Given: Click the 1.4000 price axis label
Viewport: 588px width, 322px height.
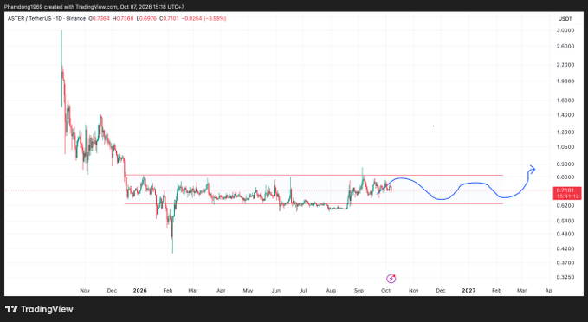Looking at the screenshot, I should pyautogui.click(x=565, y=115).
